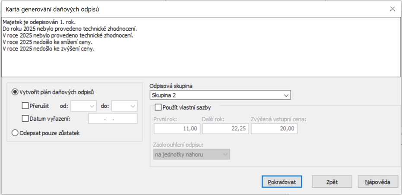
Task: Tick the 'Datum vyřazení' checkbox
Action: [25, 119]
